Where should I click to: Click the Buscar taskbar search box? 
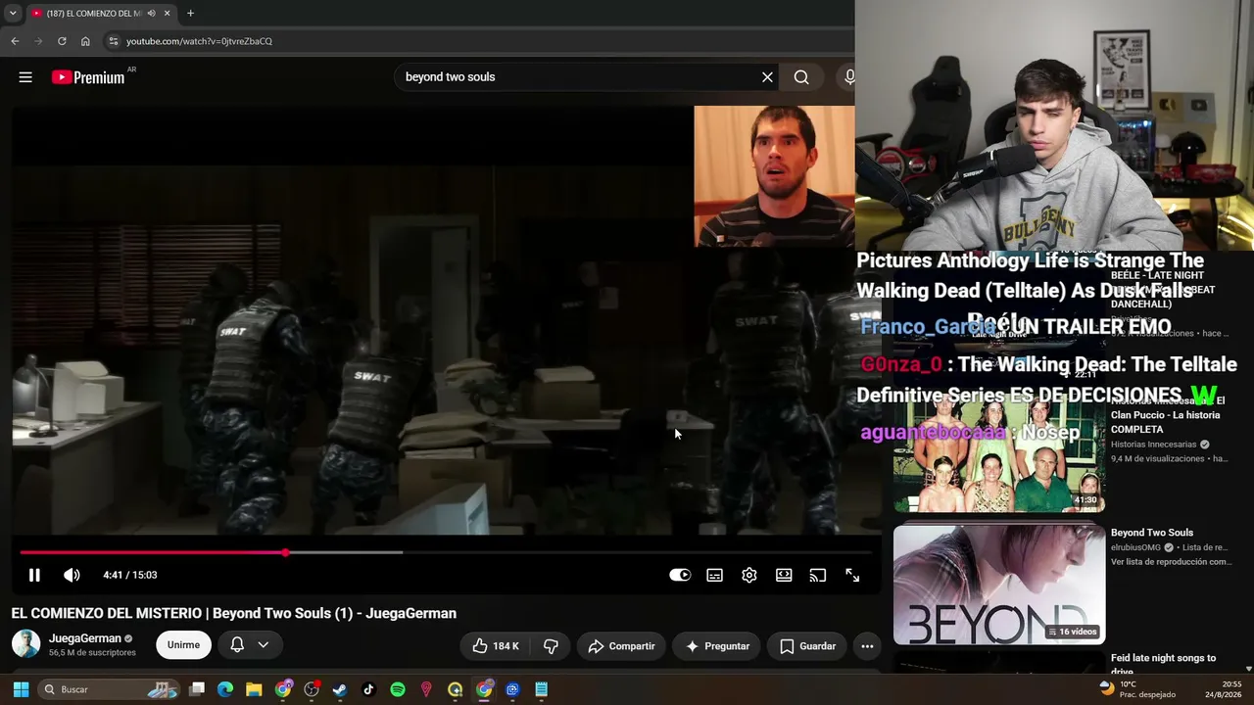[111, 689]
